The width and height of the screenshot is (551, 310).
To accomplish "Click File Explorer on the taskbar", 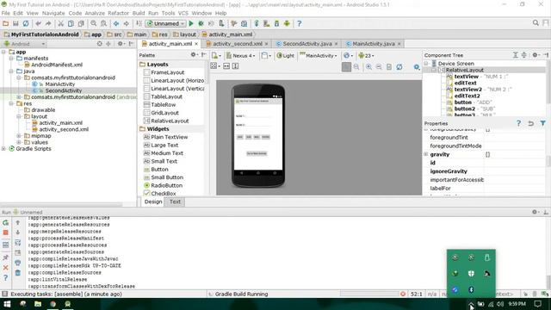I will (x=38, y=304).
